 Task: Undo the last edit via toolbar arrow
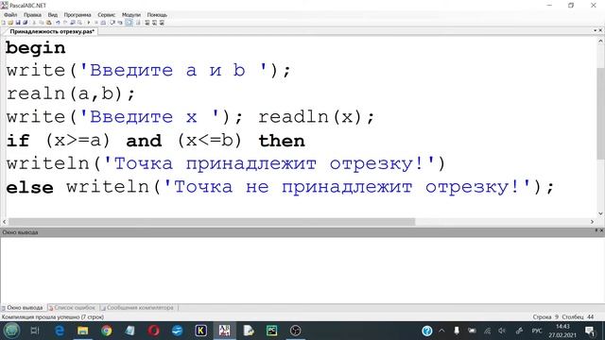(x=58, y=23)
